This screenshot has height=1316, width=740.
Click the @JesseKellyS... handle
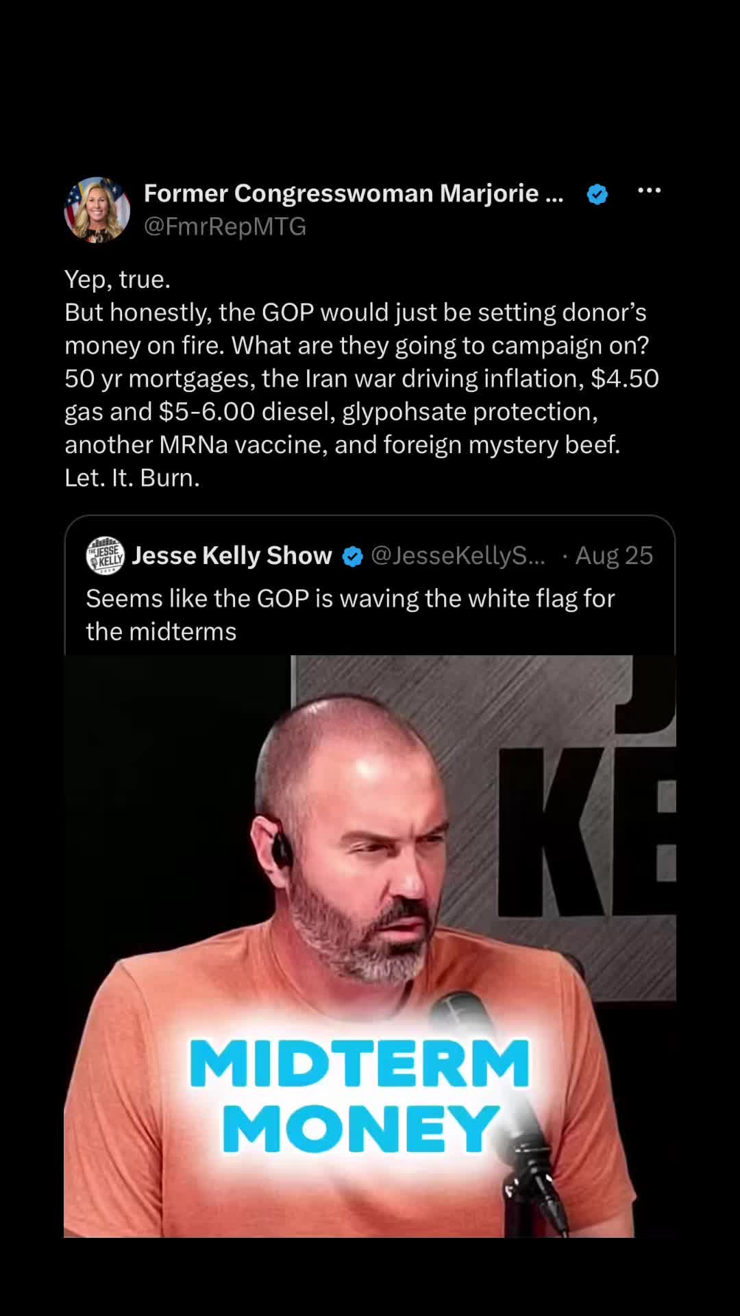(x=458, y=555)
